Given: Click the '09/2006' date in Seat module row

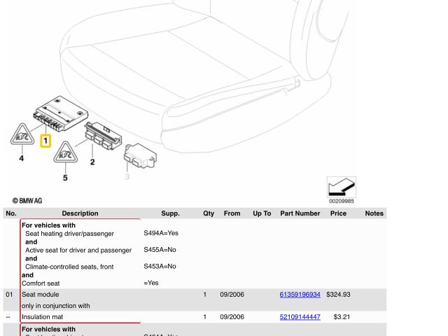Looking at the screenshot, I should tap(232, 294).
